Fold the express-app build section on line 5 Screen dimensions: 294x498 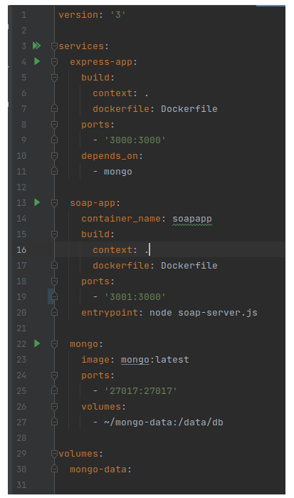pyautogui.click(x=54, y=78)
